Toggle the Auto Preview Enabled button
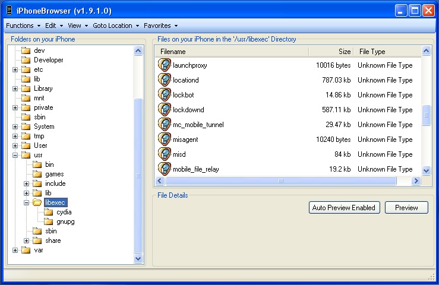439x285 pixels. (344, 208)
